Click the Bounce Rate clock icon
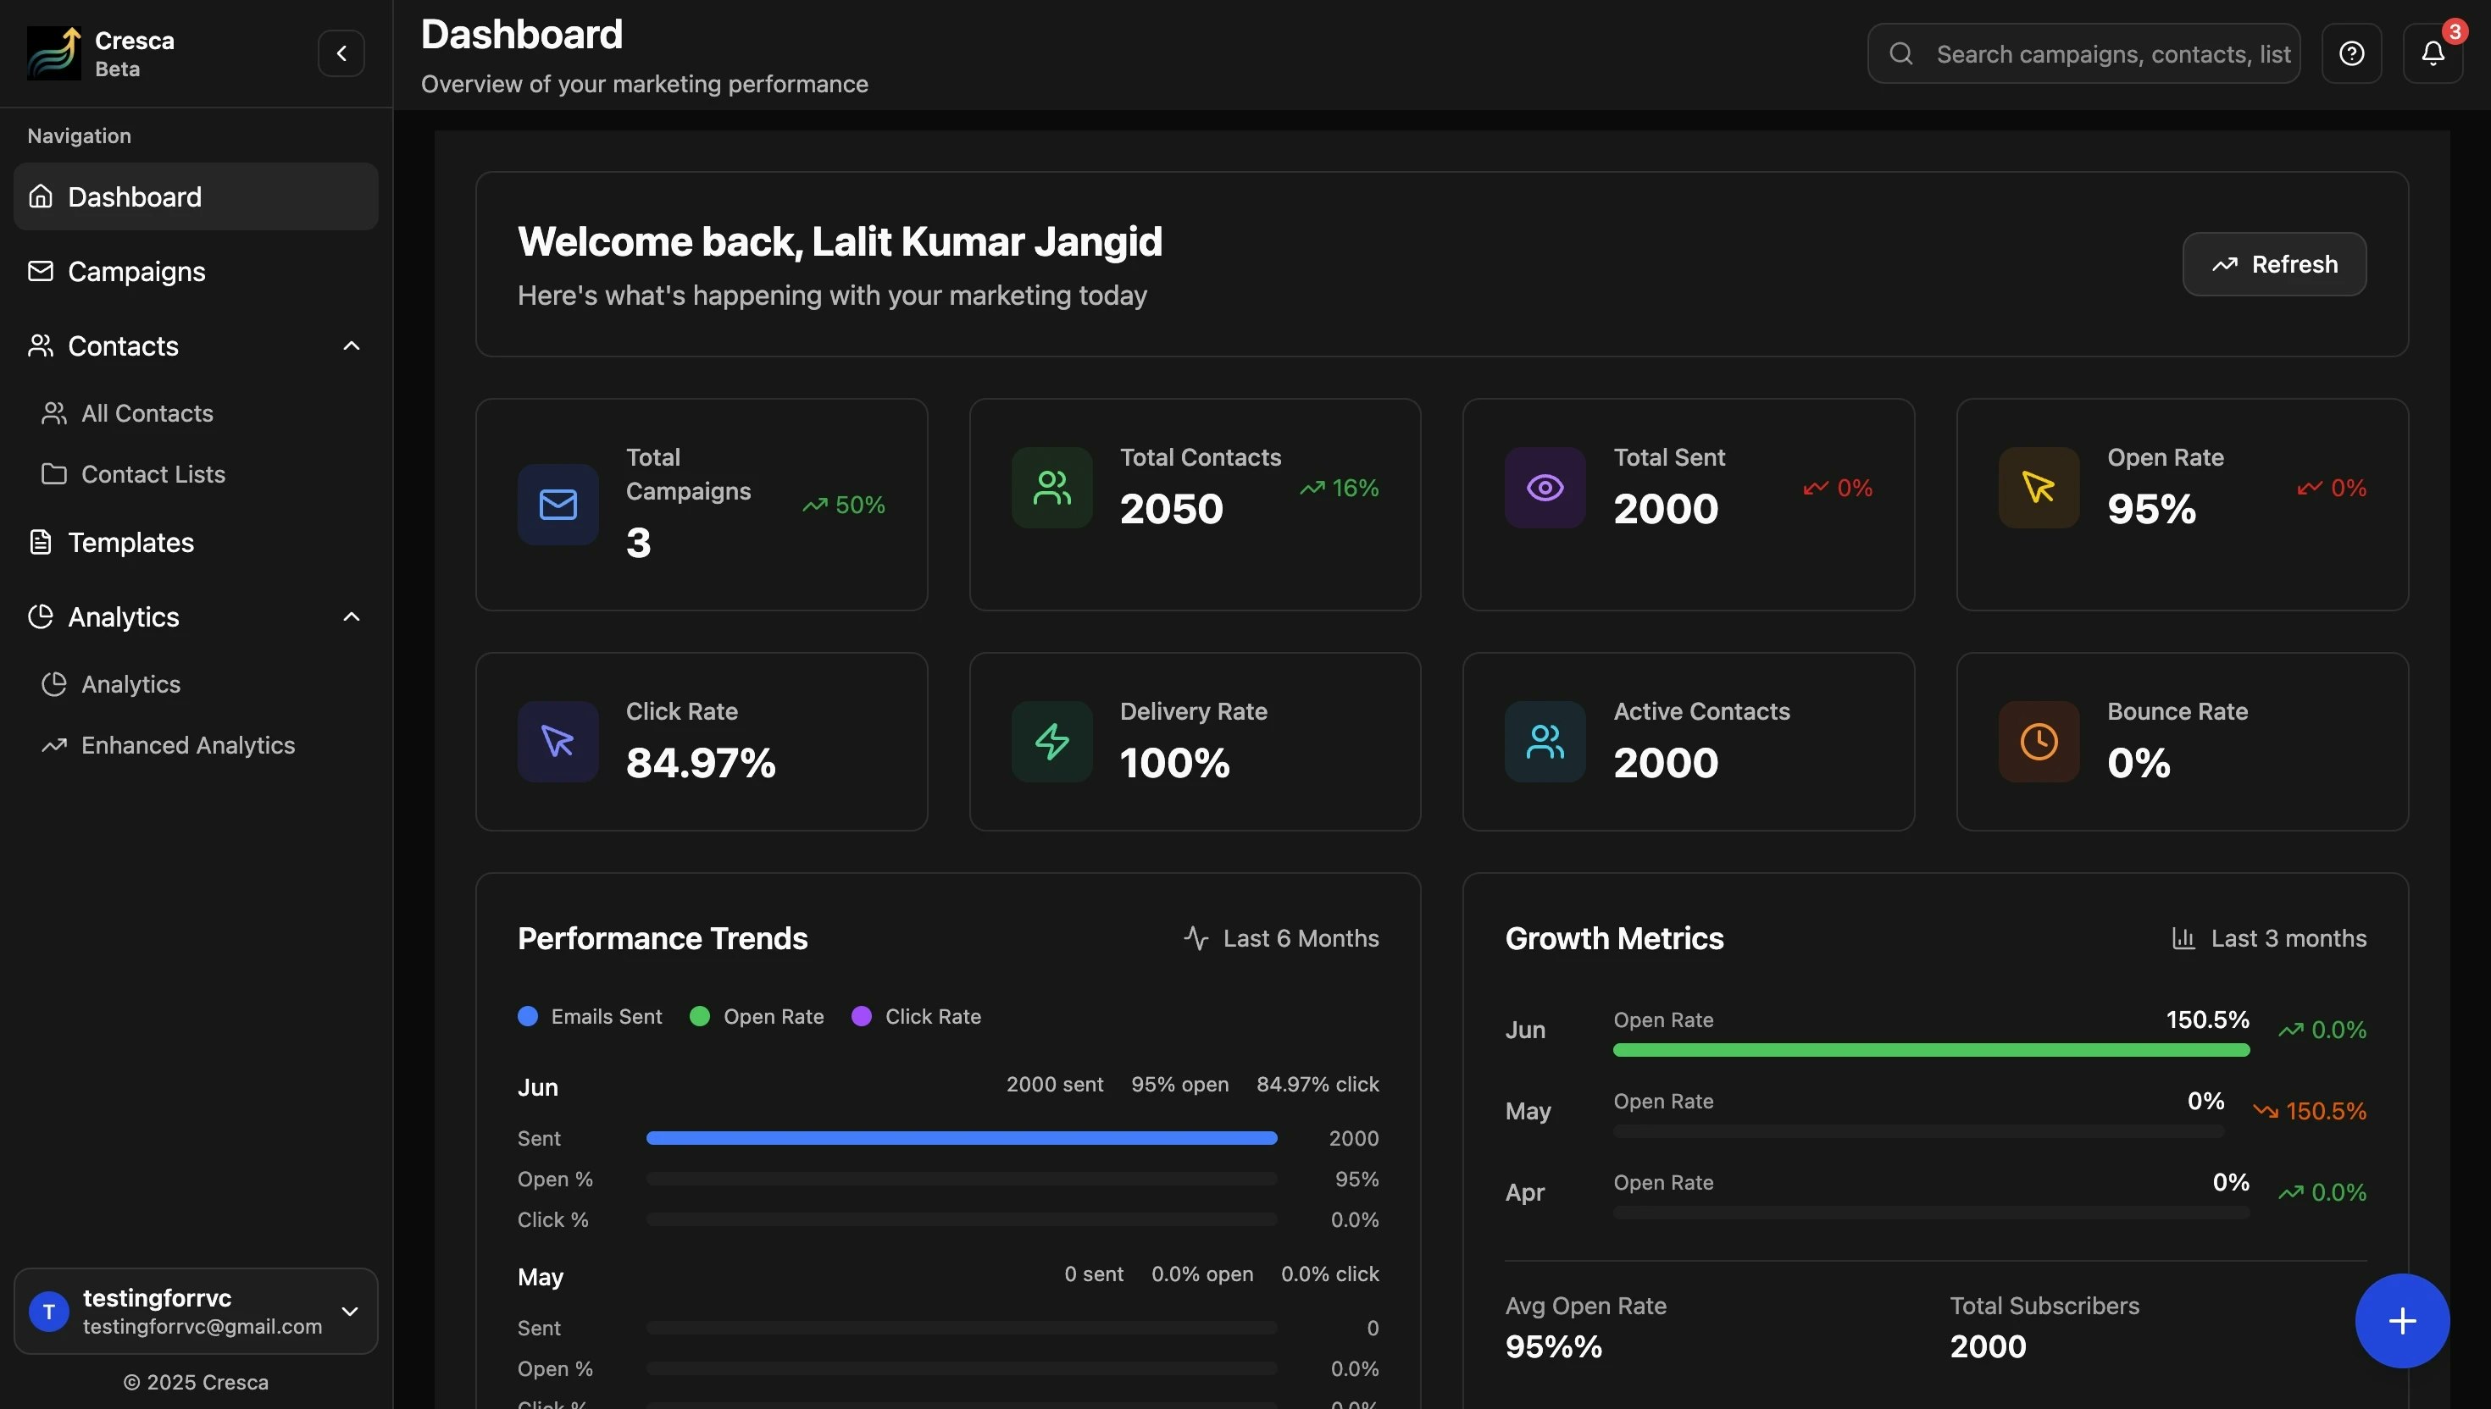Screen dimensions: 2491x1409 point(2039,741)
